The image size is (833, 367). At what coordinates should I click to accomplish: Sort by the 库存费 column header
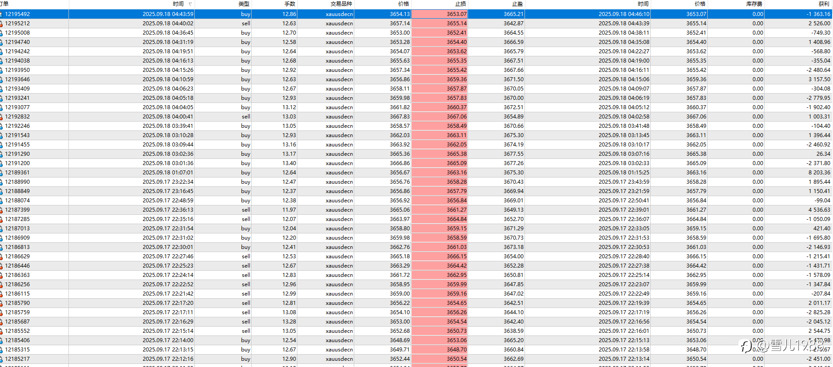tap(754, 4)
